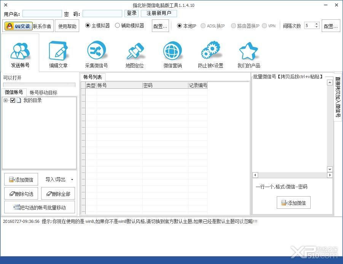
Task: Expand the 我的目录 tree node
Action: click(x=5, y=101)
